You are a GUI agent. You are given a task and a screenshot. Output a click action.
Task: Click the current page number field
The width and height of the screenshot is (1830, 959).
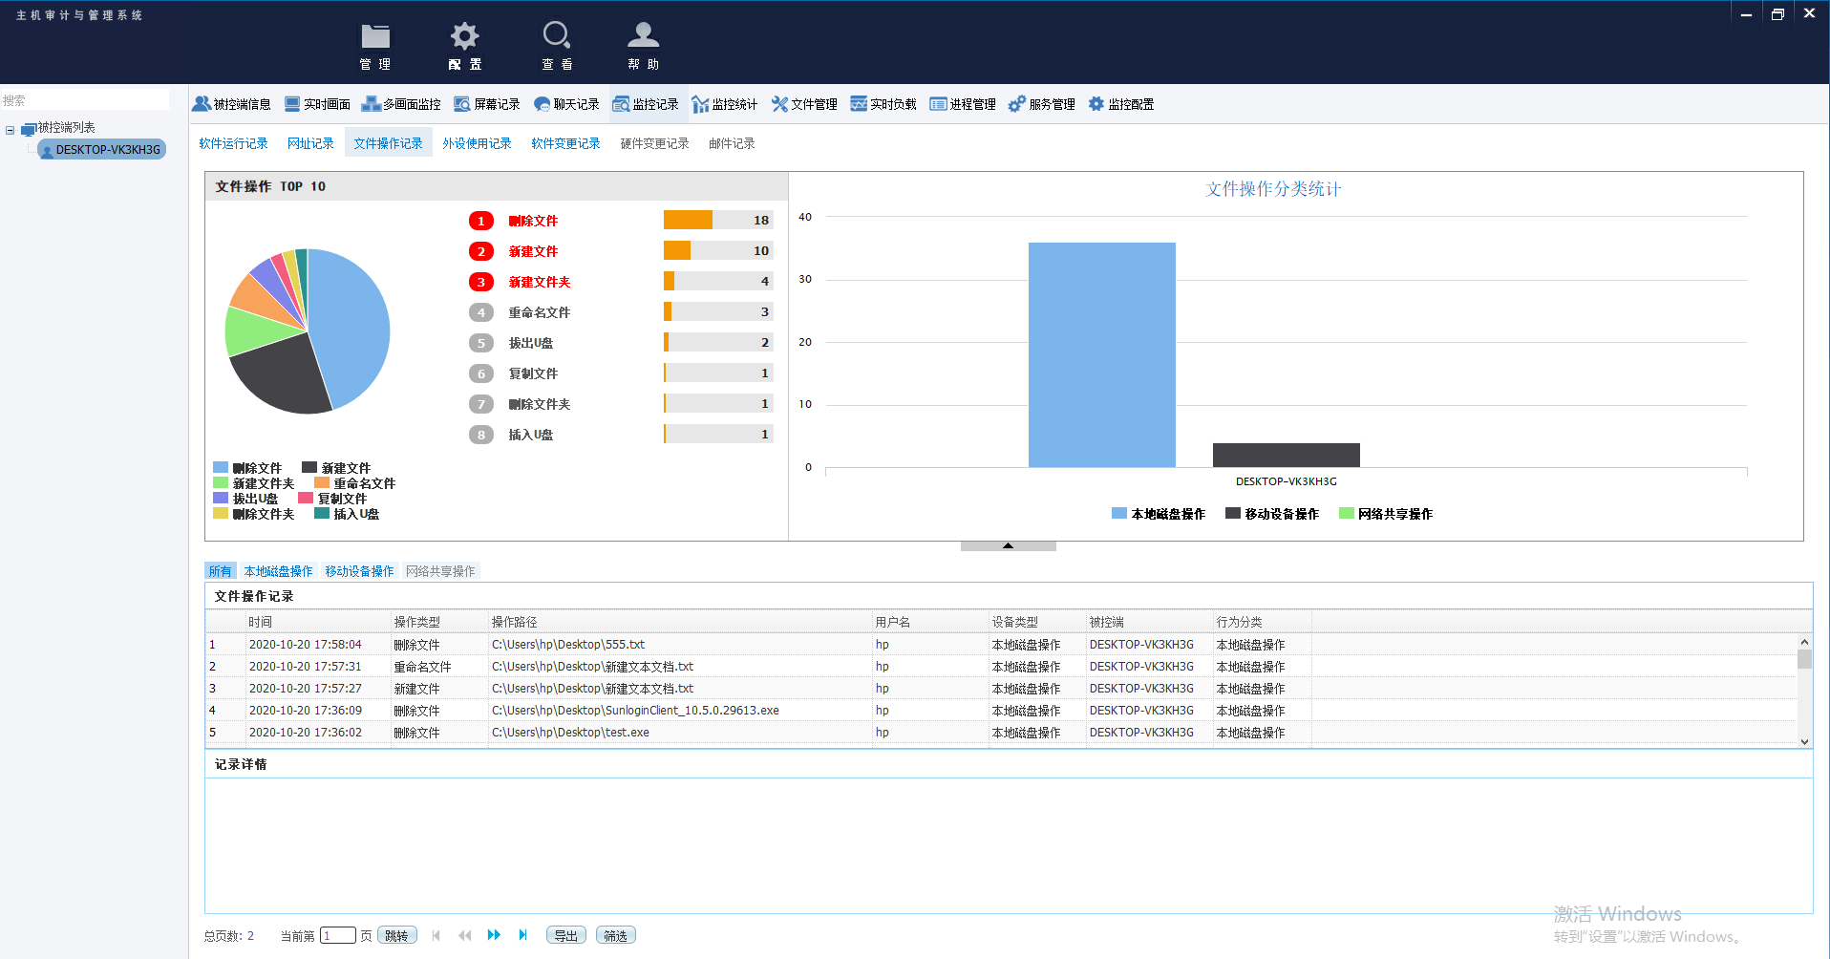pos(337,935)
